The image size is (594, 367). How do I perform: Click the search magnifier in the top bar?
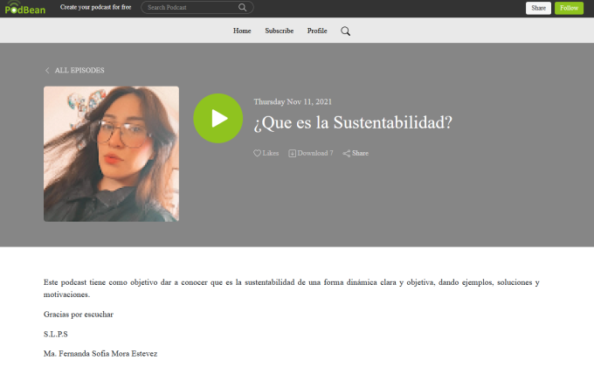tap(242, 8)
